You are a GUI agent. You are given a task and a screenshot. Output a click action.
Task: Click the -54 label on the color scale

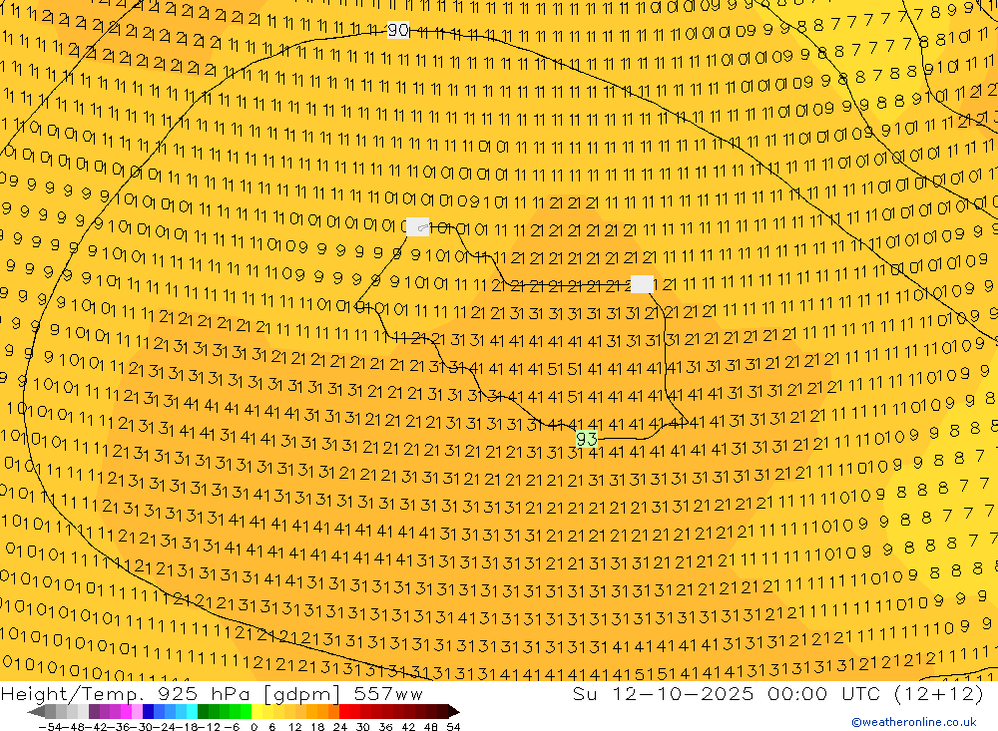pos(50,727)
